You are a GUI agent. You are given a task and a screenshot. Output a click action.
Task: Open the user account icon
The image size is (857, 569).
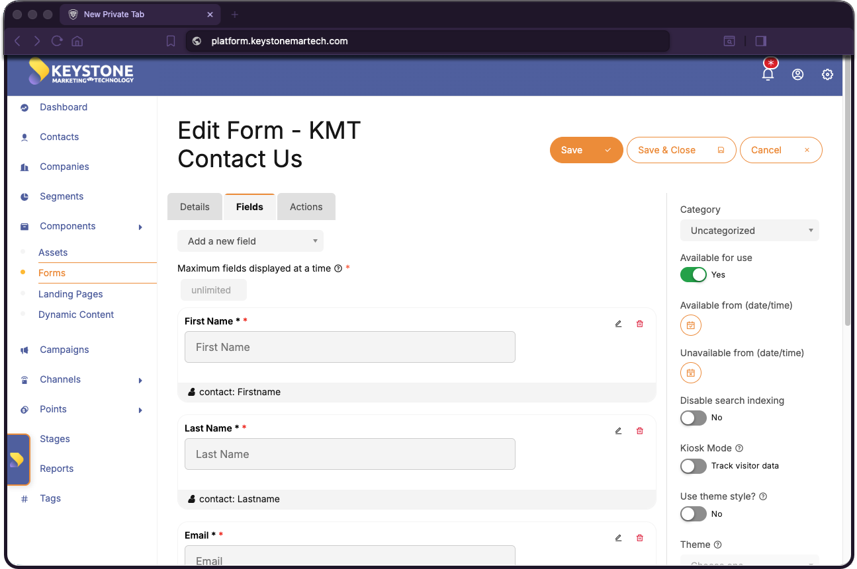(x=797, y=75)
